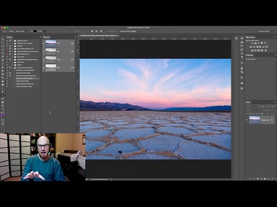Hide the Background layer
This screenshot has height=207, width=277.
[x=247, y=120]
